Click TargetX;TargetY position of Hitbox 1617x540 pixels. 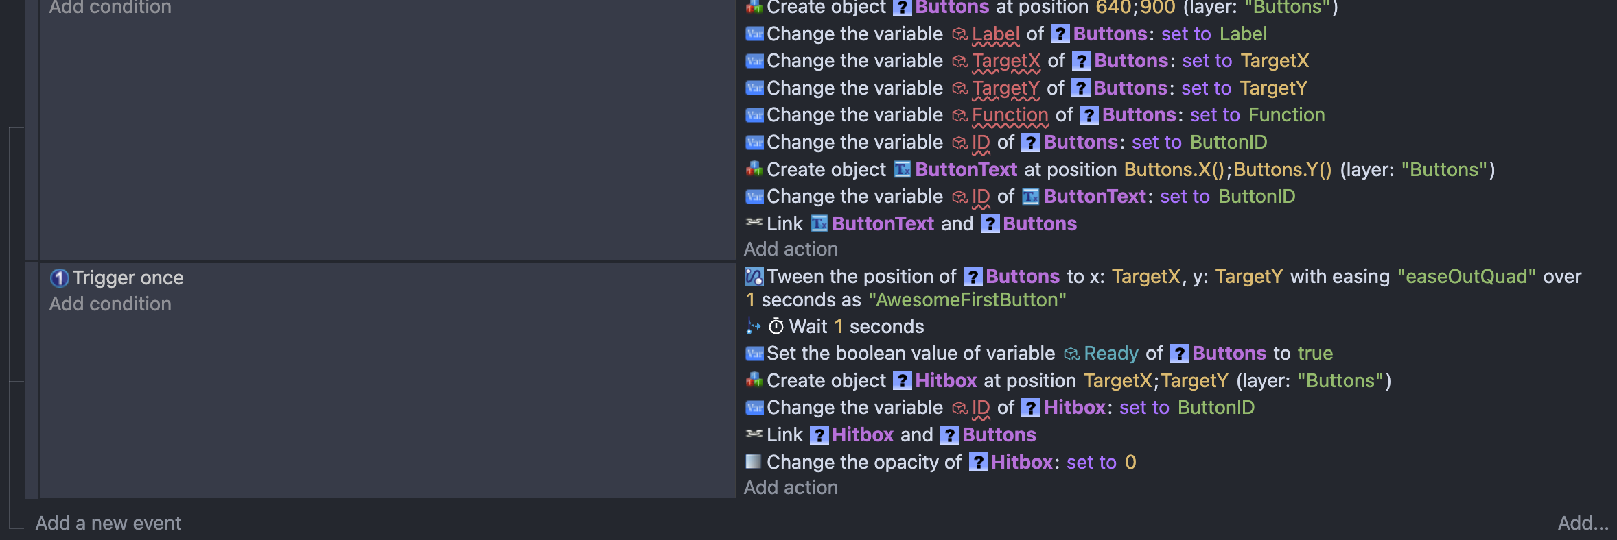click(1156, 380)
